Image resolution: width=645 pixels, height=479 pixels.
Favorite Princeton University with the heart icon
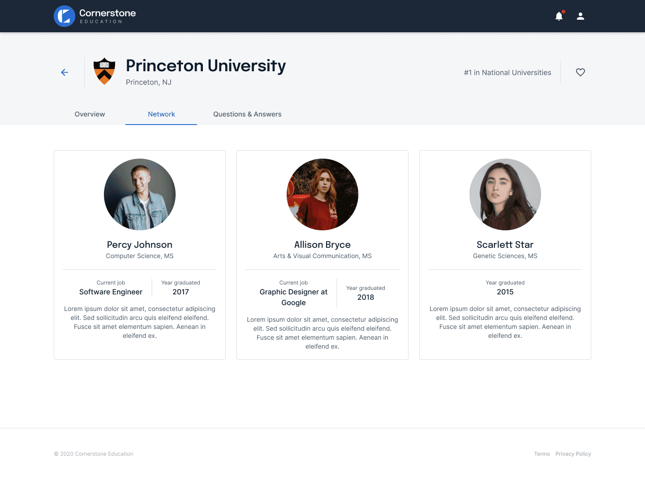click(x=580, y=72)
